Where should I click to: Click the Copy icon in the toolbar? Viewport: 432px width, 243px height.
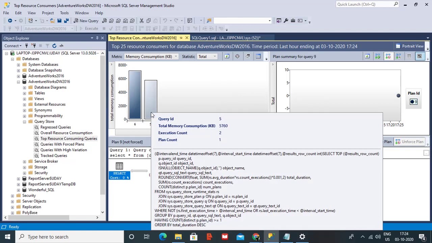click(x=148, y=21)
